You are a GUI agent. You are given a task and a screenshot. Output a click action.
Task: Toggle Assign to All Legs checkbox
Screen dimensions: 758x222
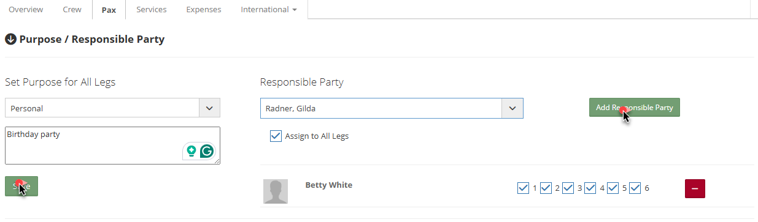click(276, 136)
